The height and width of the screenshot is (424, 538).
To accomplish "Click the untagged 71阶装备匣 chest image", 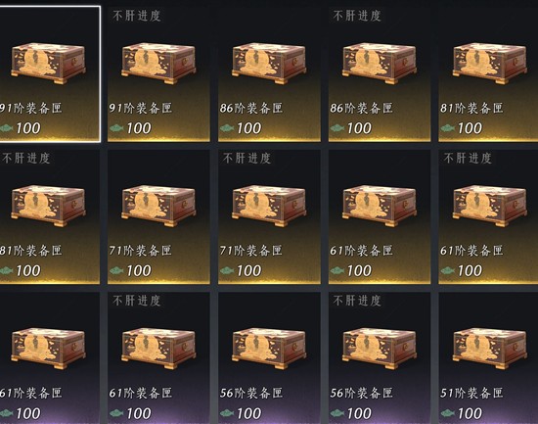I will point(158,206).
